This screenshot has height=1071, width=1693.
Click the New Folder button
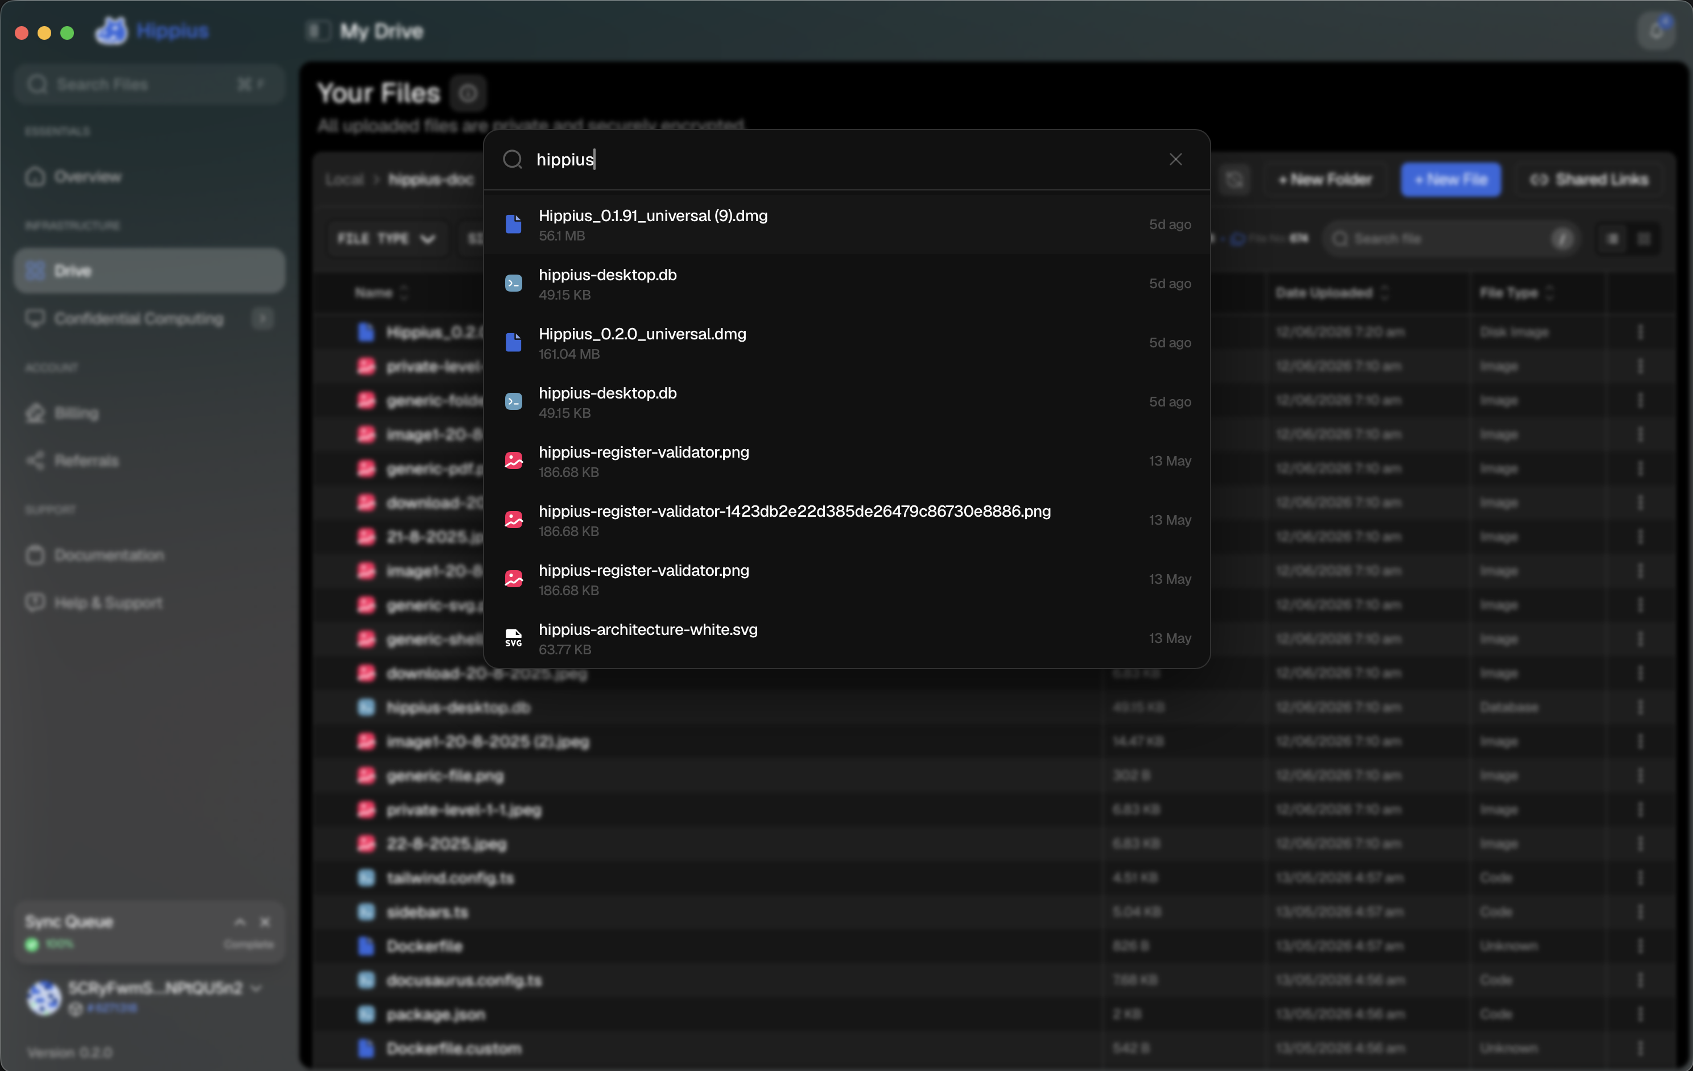point(1326,180)
